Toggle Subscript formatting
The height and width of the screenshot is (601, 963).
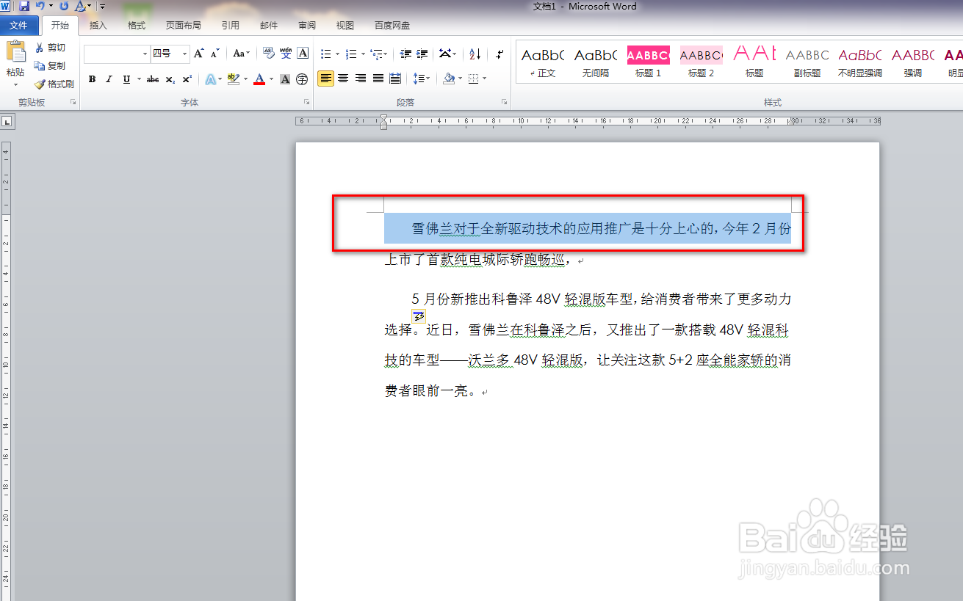pyautogui.click(x=170, y=79)
